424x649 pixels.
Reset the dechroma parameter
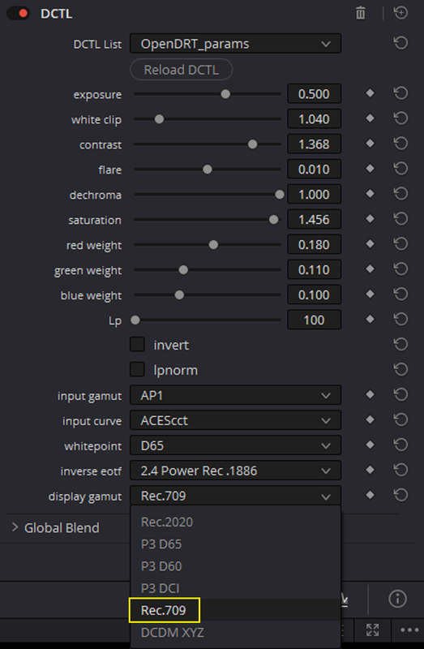coord(400,194)
